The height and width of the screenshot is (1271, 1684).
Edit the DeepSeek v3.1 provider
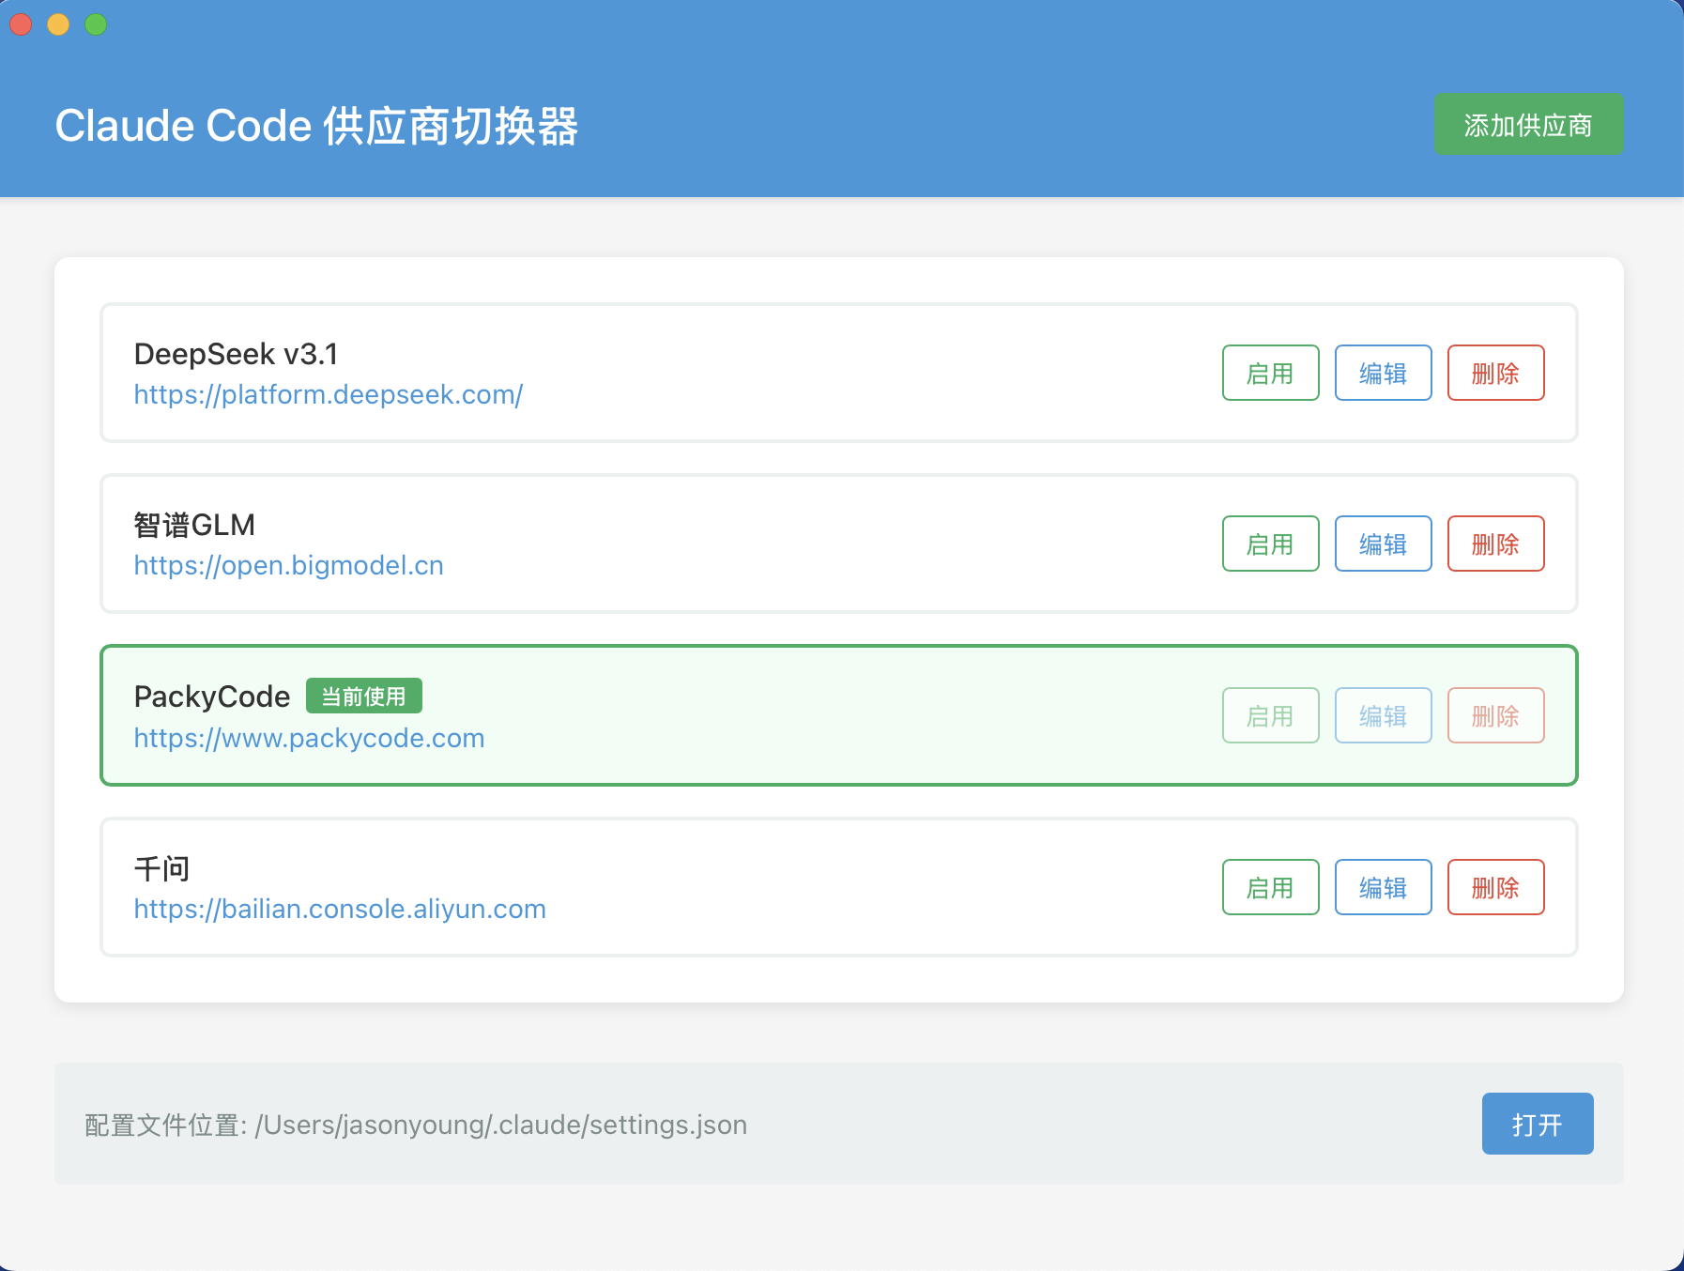[x=1383, y=373]
